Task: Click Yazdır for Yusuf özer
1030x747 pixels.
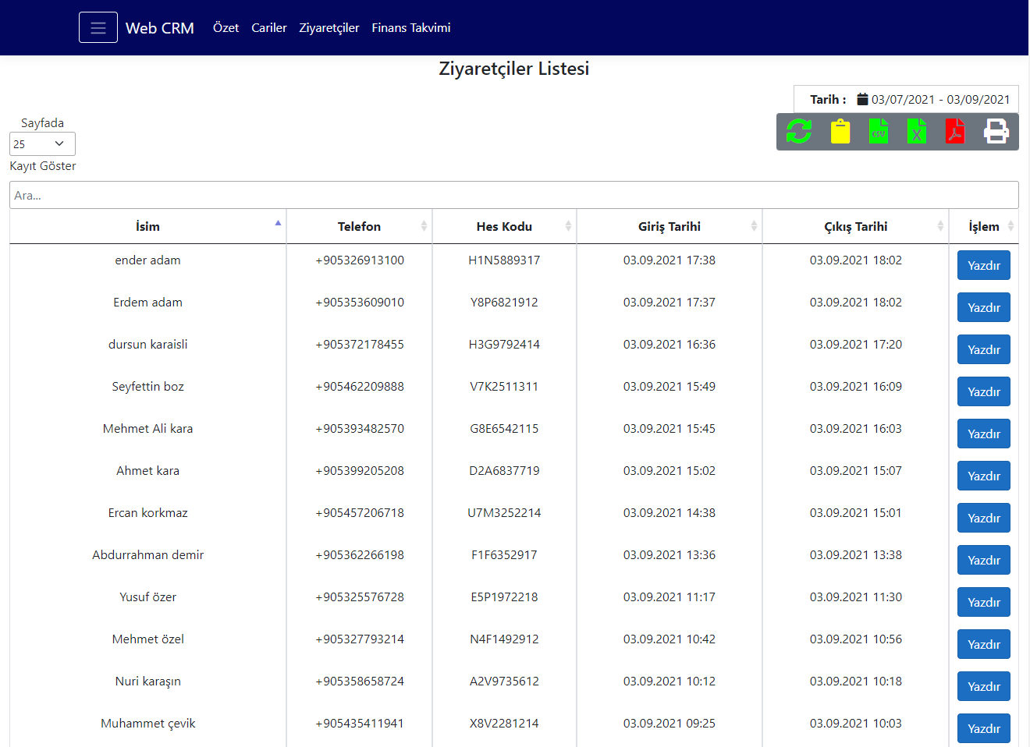Action: [x=984, y=602]
